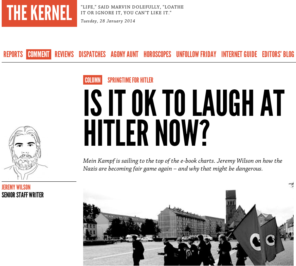Click Jeremy Wilson's portrait illustration

tap(25, 153)
